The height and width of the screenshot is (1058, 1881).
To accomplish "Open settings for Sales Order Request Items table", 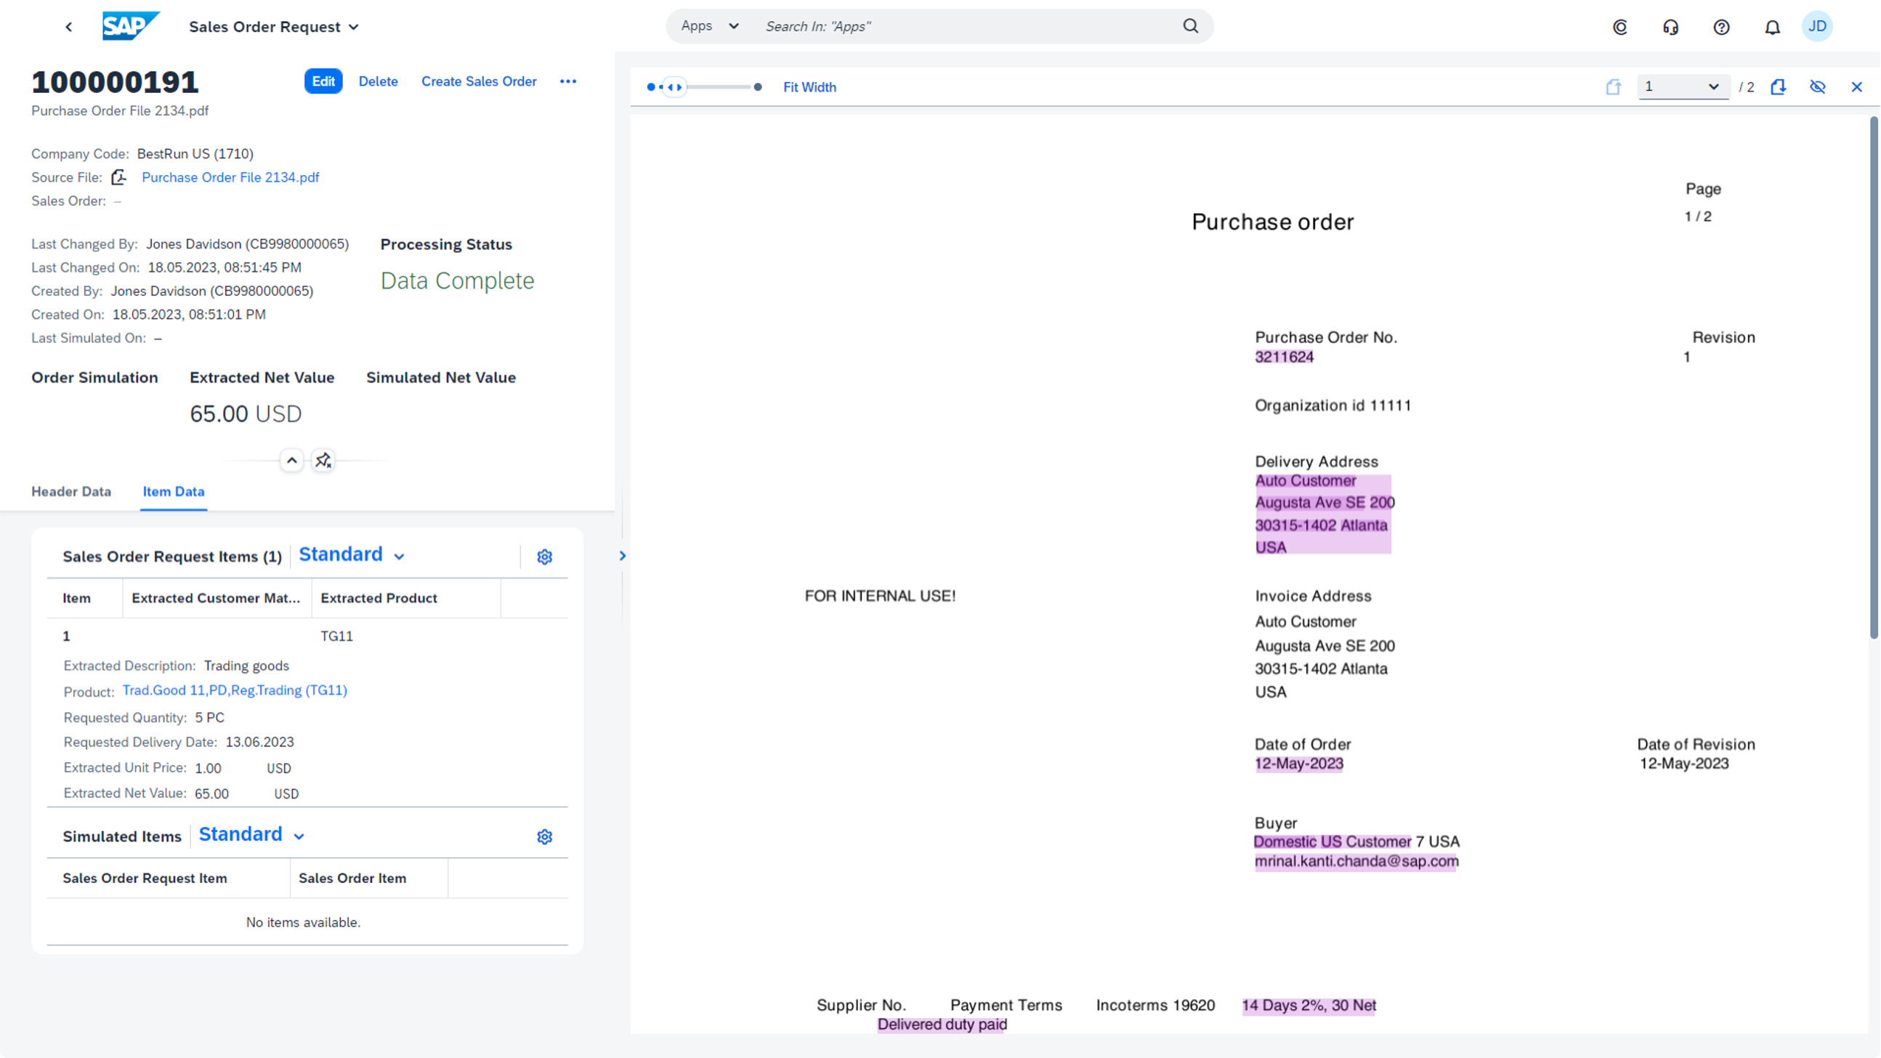I will [545, 557].
